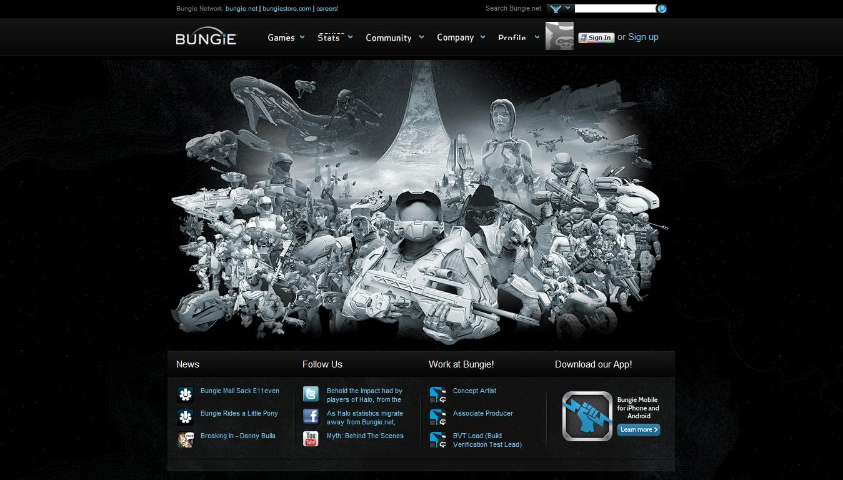Expand the Community menu chevron

tap(421, 37)
